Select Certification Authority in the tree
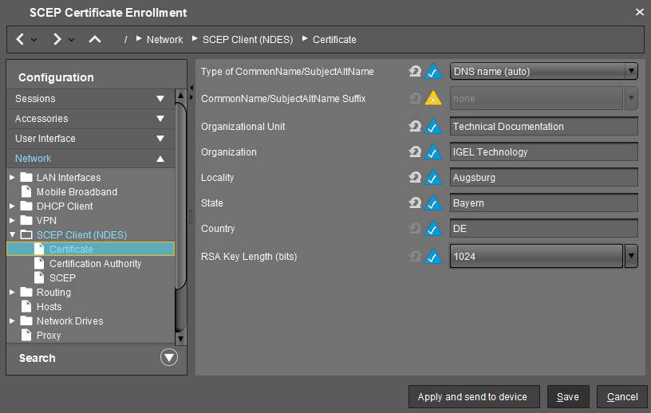Image resolution: width=651 pixels, height=413 pixels. click(x=95, y=264)
